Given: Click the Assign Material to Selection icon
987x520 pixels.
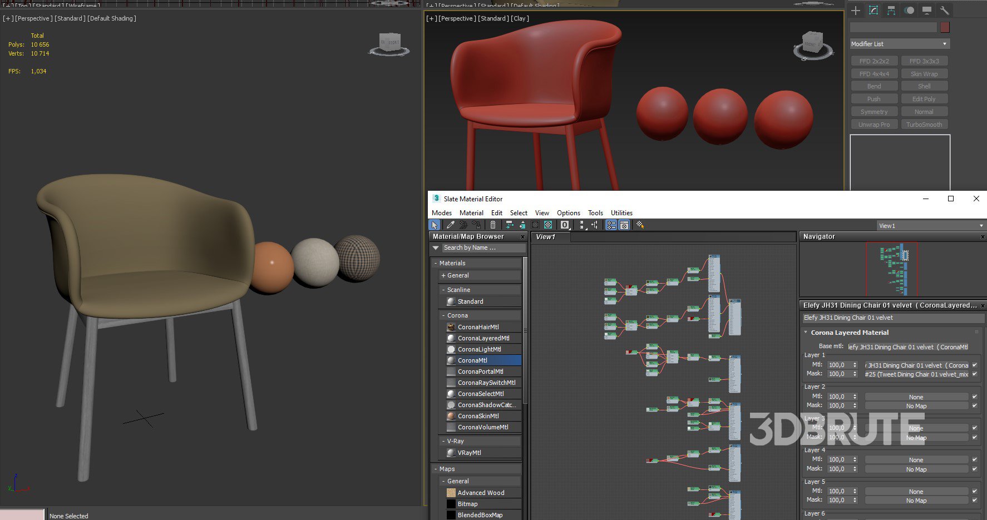Looking at the screenshot, I should pyautogui.click(x=476, y=225).
